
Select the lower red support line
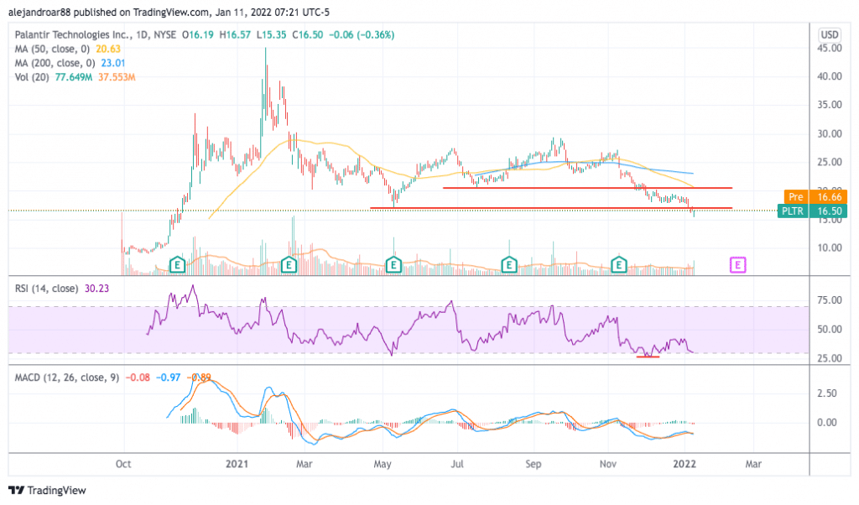(551, 208)
